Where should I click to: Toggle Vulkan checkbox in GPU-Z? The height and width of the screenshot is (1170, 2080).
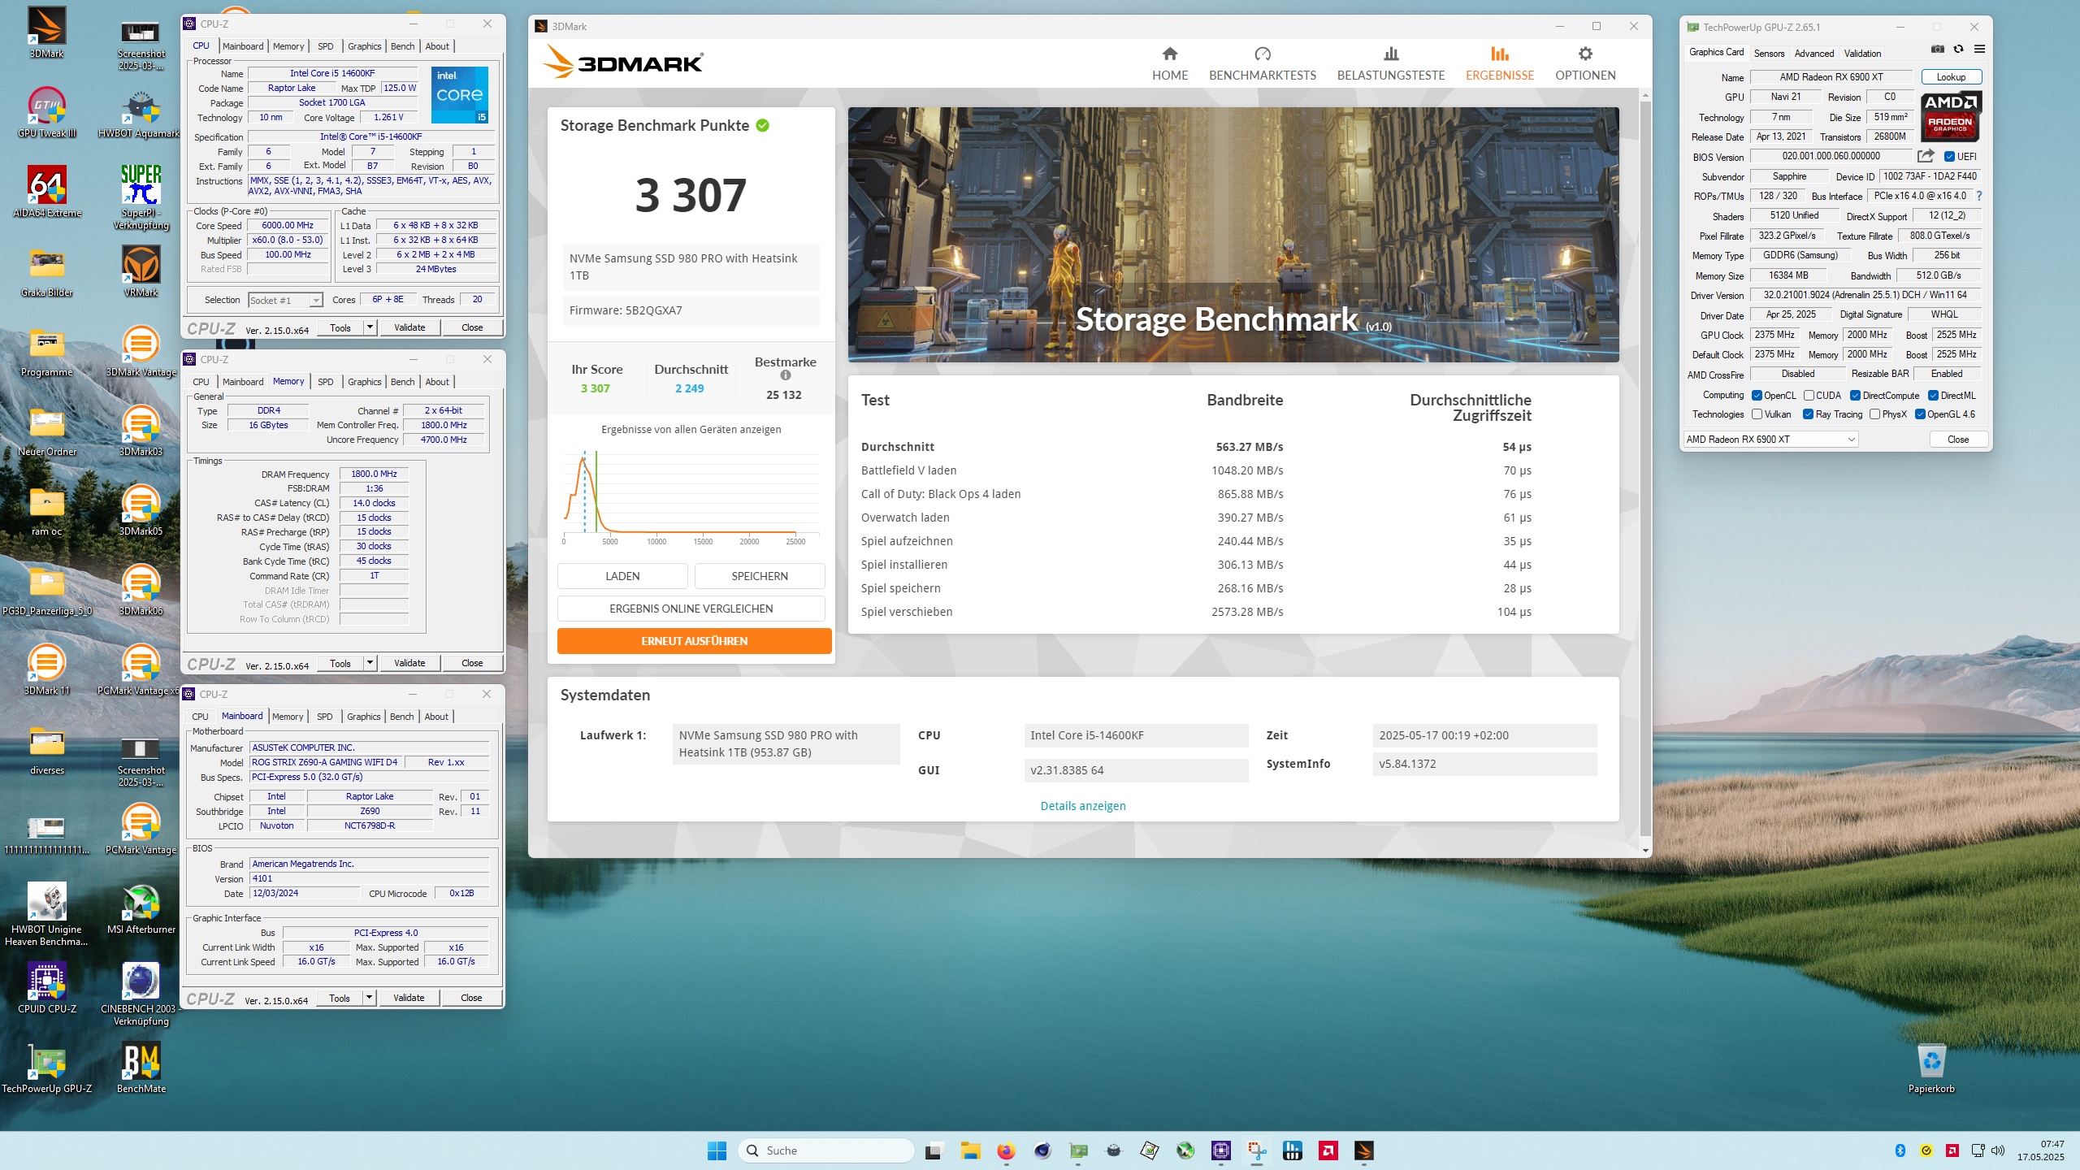1757,414
